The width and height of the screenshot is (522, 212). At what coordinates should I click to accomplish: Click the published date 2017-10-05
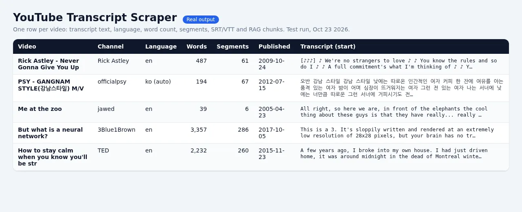click(272, 133)
